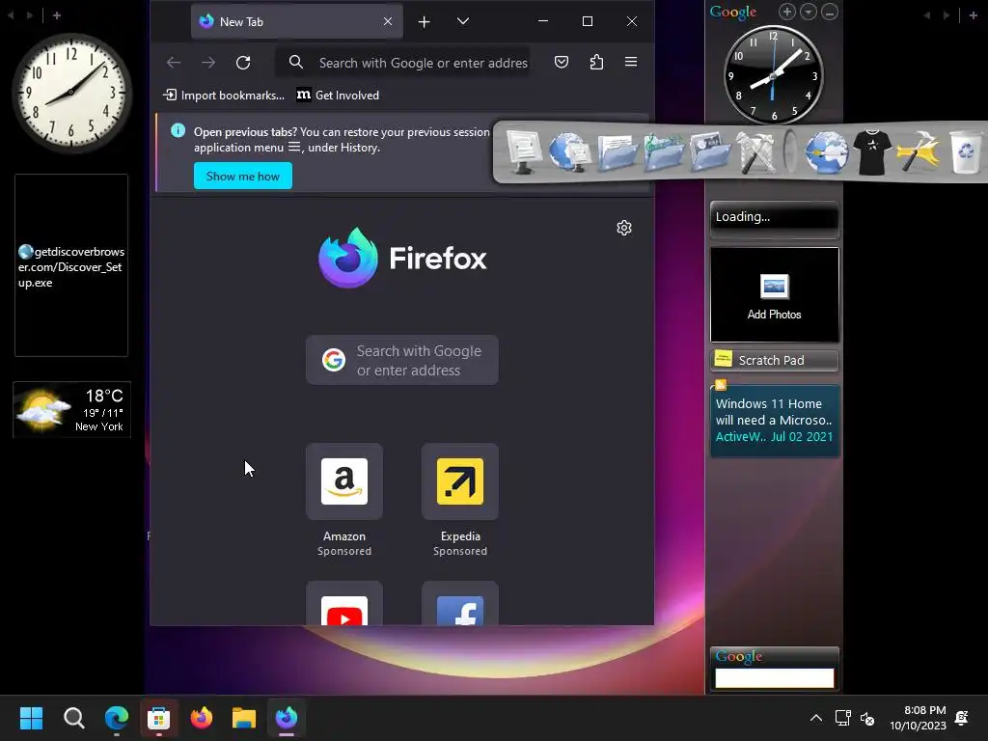The height and width of the screenshot is (741, 988).
Task: Open the Windows Start menu
Action: pos(32,718)
